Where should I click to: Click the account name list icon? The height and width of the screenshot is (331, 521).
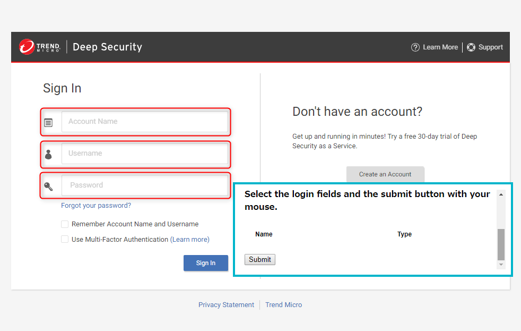[48, 123]
